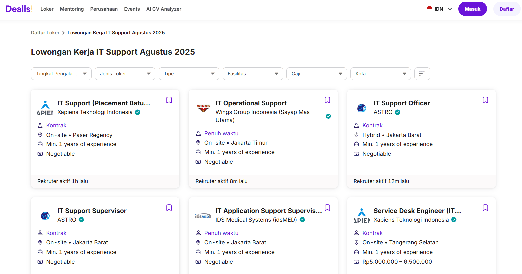Open the Jenis Loker filter dropdown

click(x=125, y=74)
